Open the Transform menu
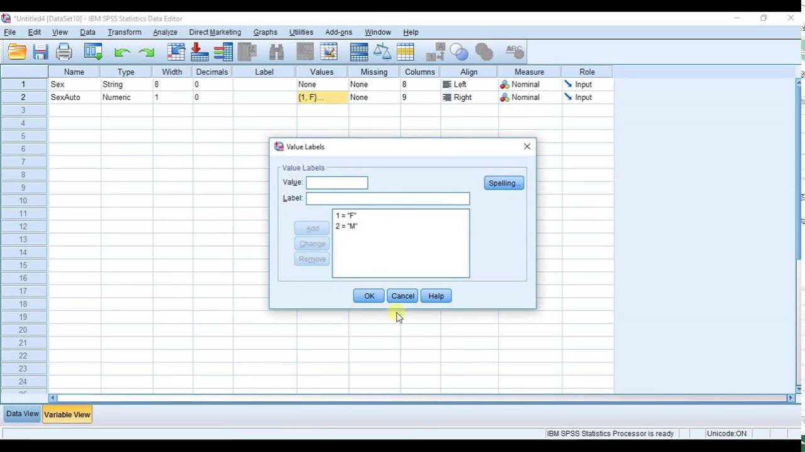 click(x=125, y=32)
